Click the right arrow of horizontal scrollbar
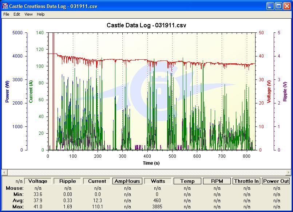 (289, 172)
